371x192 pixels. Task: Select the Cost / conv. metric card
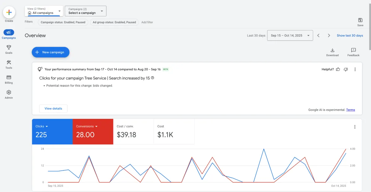(x=133, y=131)
